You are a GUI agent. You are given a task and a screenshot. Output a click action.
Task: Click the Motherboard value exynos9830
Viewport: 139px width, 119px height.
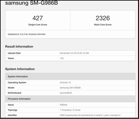[x=66, y=93]
